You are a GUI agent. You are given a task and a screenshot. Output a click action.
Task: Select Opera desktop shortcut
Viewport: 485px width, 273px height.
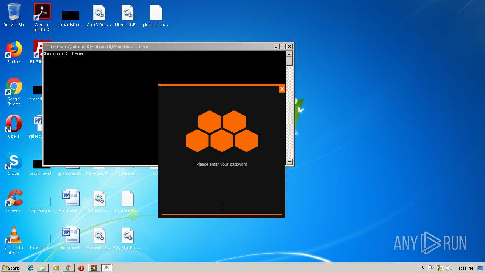click(x=14, y=127)
